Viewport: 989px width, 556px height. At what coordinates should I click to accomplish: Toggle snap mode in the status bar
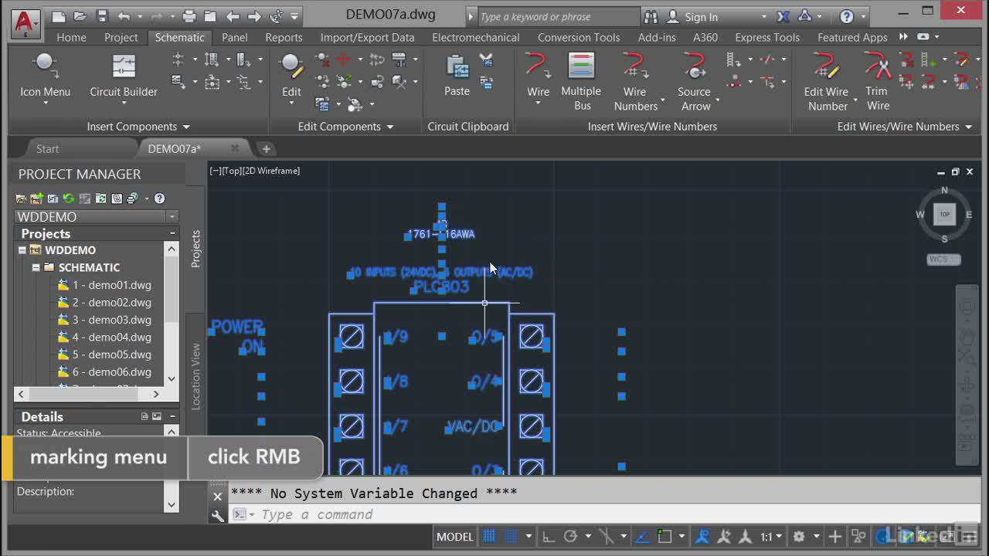(511, 536)
